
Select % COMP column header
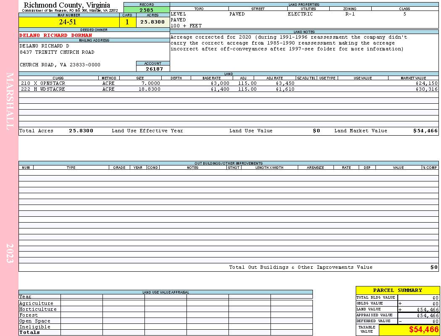[430, 168]
